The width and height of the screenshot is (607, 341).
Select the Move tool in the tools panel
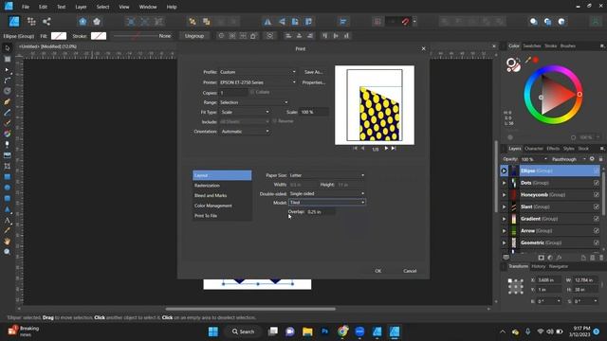point(7,48)
